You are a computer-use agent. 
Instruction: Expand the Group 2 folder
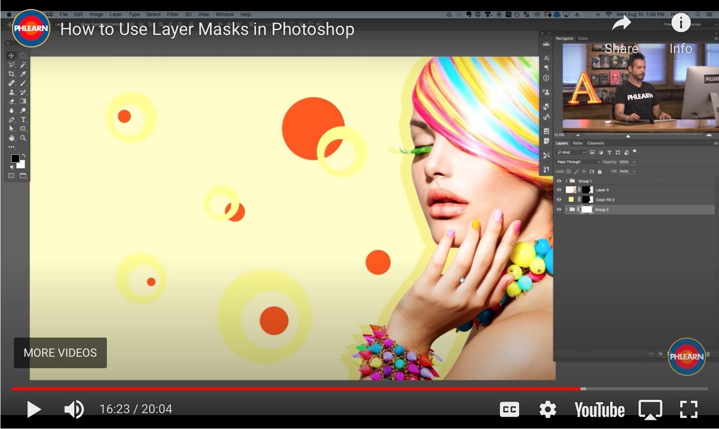point(566,209)
